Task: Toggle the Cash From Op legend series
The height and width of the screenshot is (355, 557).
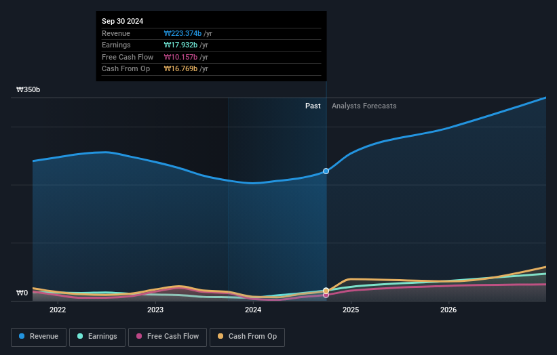Action: [247, 337]
